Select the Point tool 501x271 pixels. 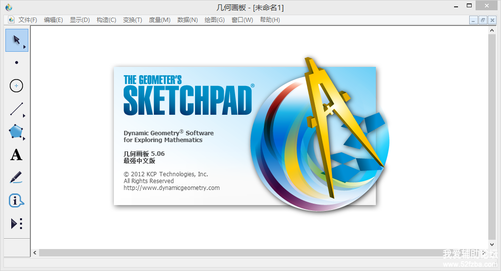point(17,63)
